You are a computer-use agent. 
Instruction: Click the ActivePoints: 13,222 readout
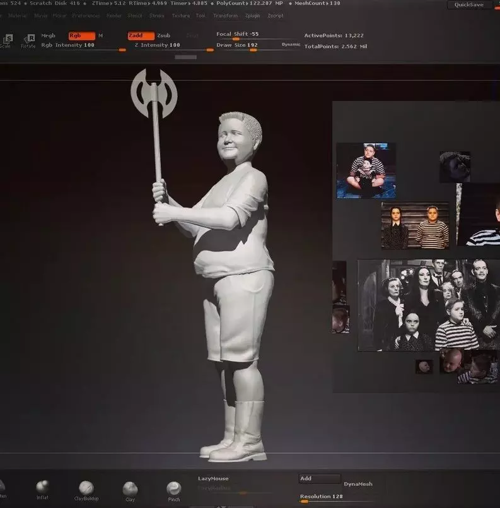334,35
